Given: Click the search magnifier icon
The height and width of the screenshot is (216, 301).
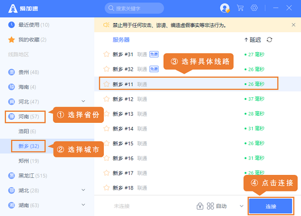Looking at the screenshot, I should point(111,8).
